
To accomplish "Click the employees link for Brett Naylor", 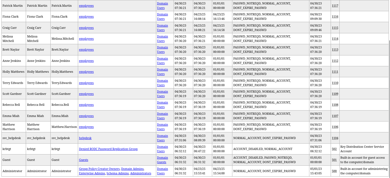I will click(86, 50).
